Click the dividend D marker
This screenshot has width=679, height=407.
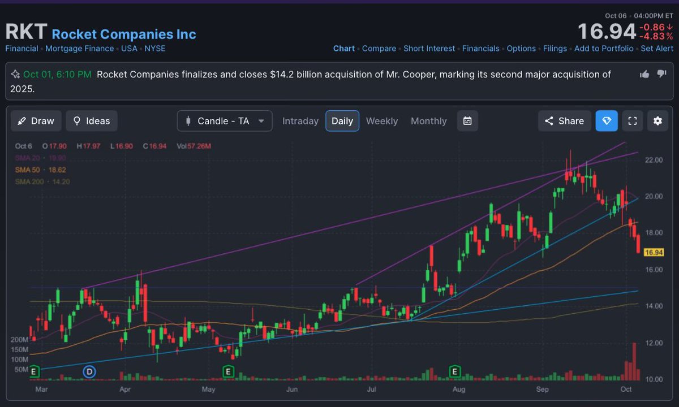click(x=89, y=371)
